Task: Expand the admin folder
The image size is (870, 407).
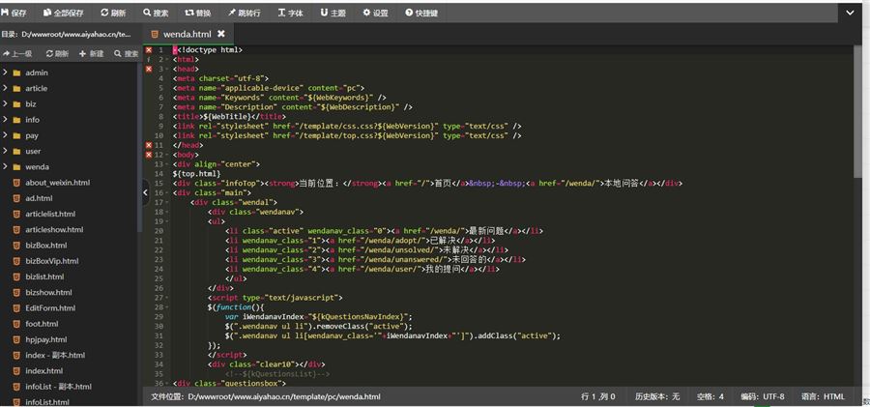Action: 36,73
